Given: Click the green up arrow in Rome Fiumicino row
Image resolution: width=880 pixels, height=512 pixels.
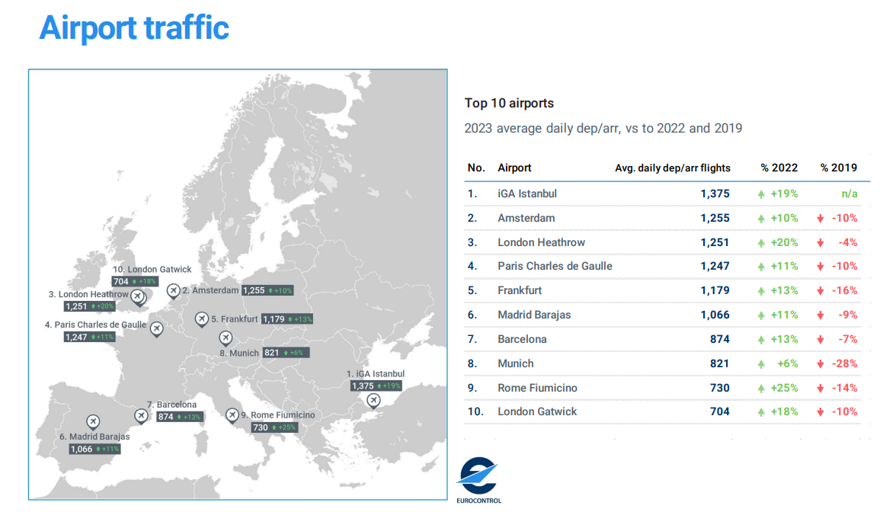Looking at the screenshot, I should coord(761,389).
